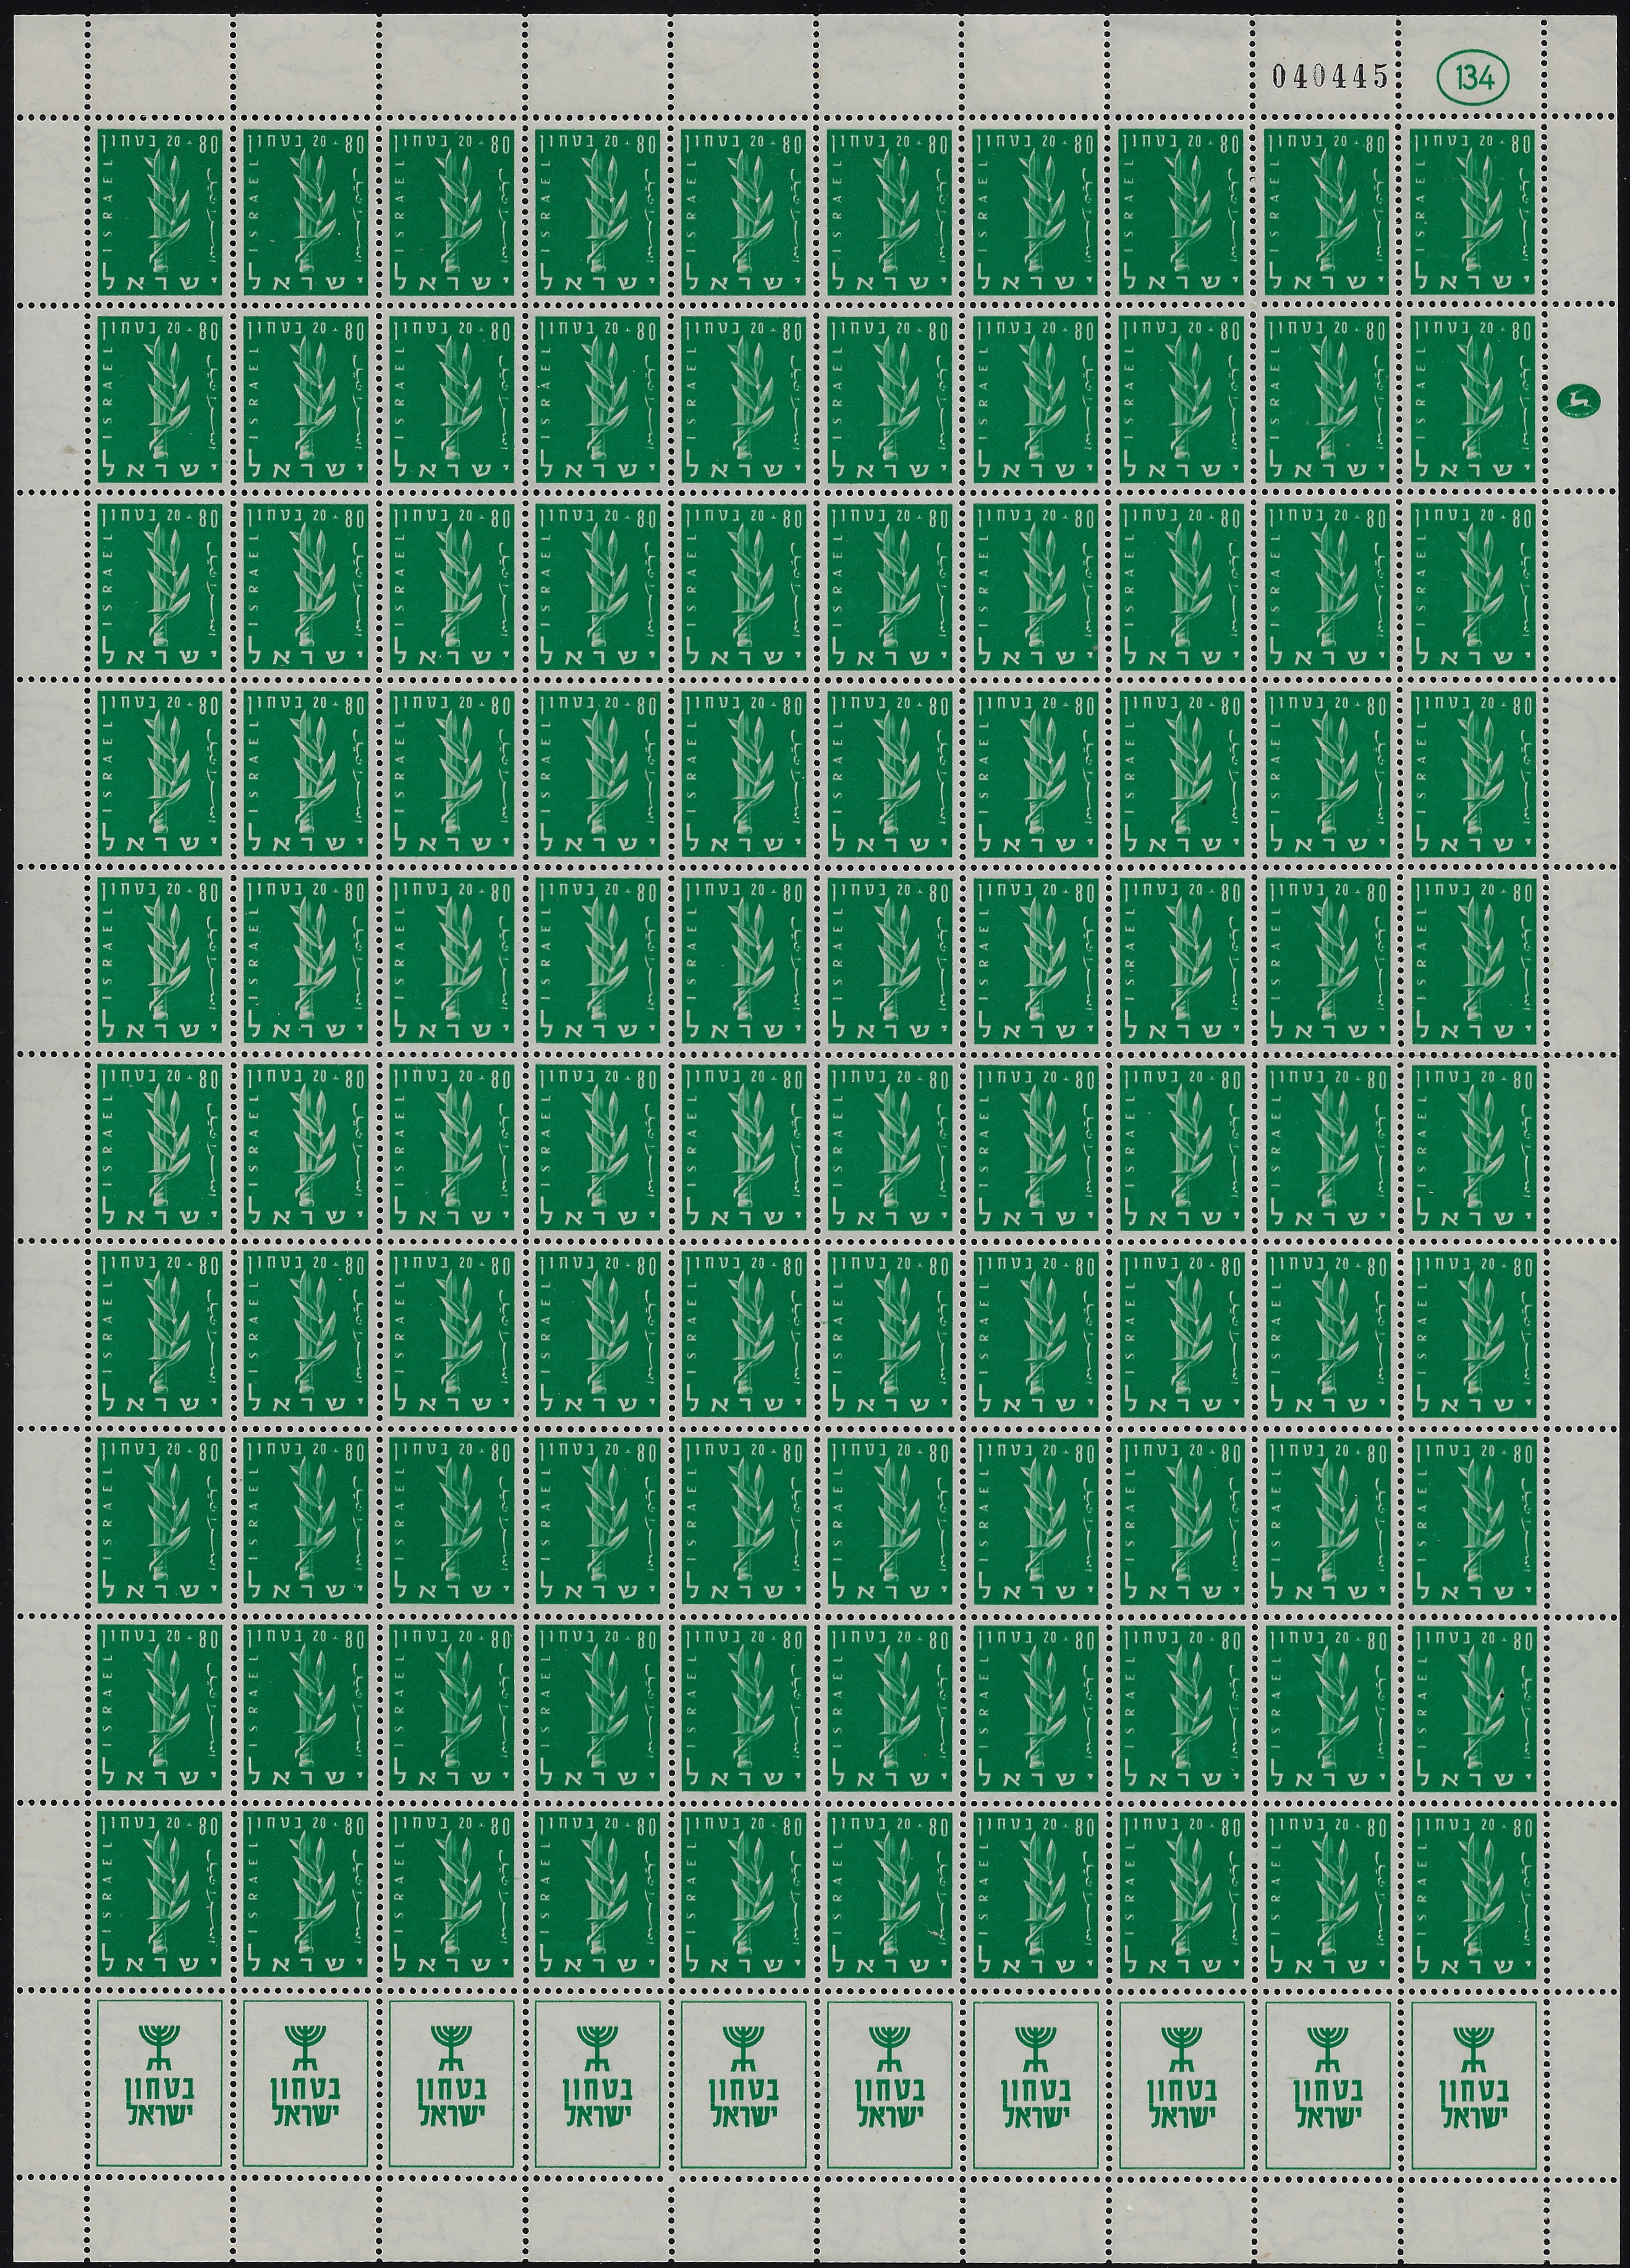Select the stamp directly below the serial number 040445

click(x=1327, y=211)
